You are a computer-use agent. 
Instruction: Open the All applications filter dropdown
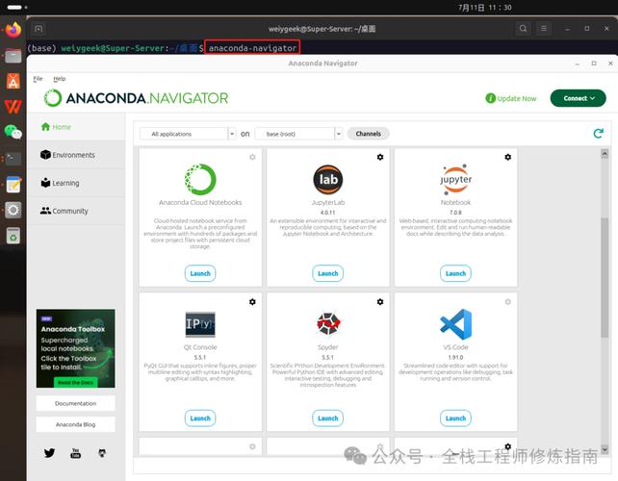click(188, 134)
